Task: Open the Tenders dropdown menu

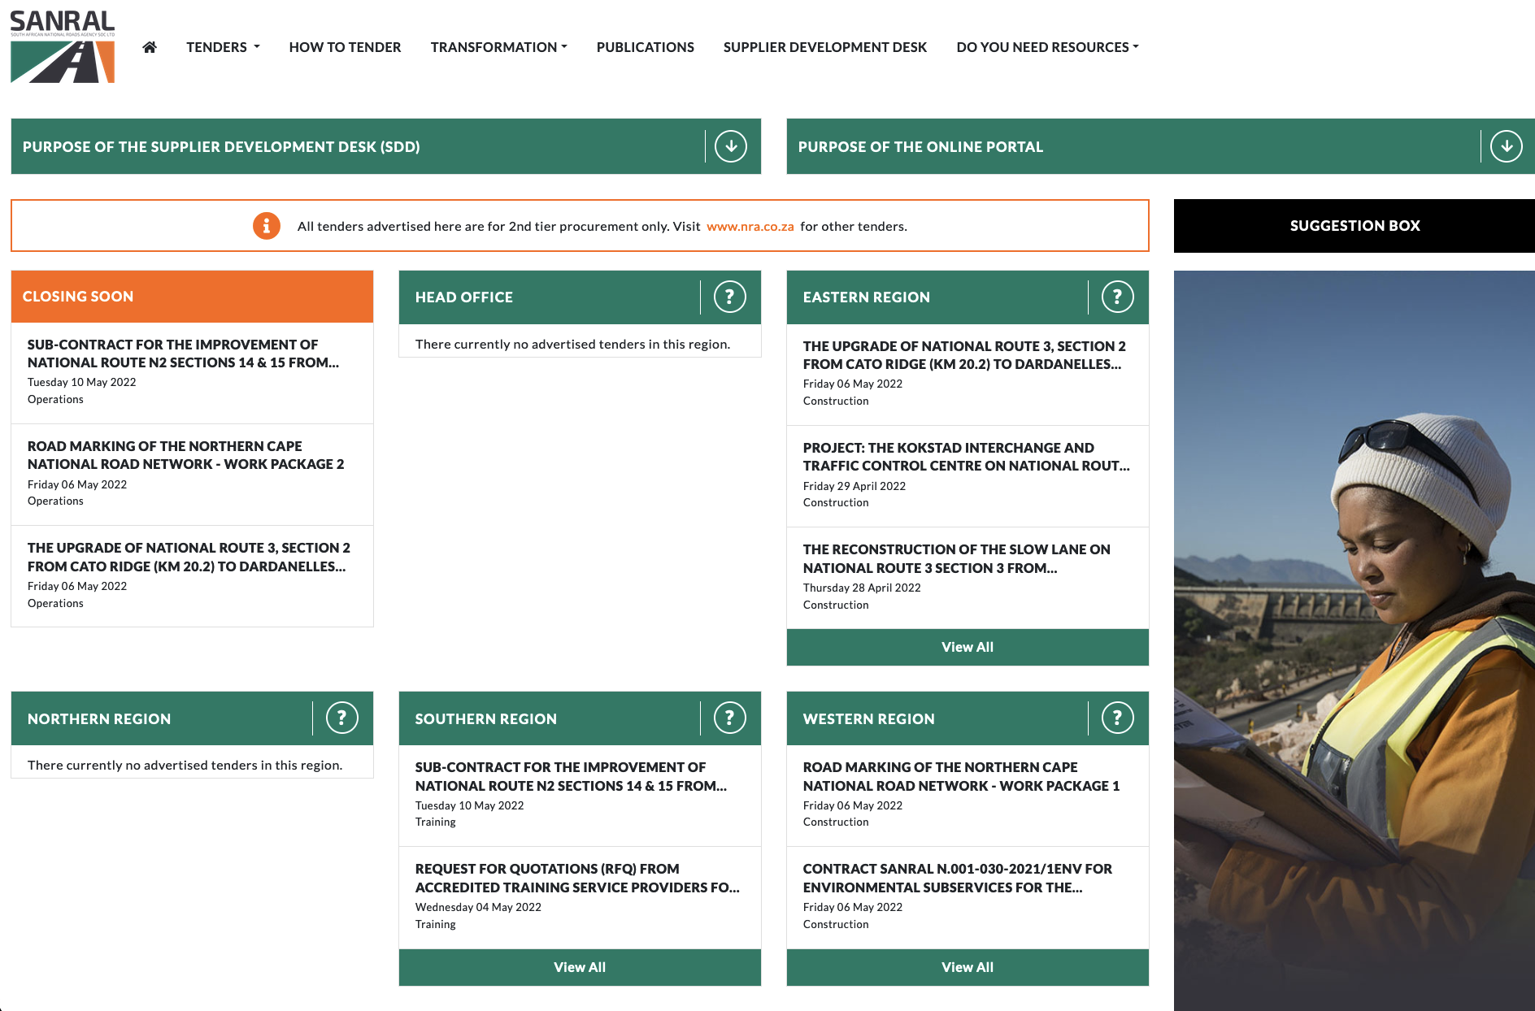Action: [x=223, y=47]
